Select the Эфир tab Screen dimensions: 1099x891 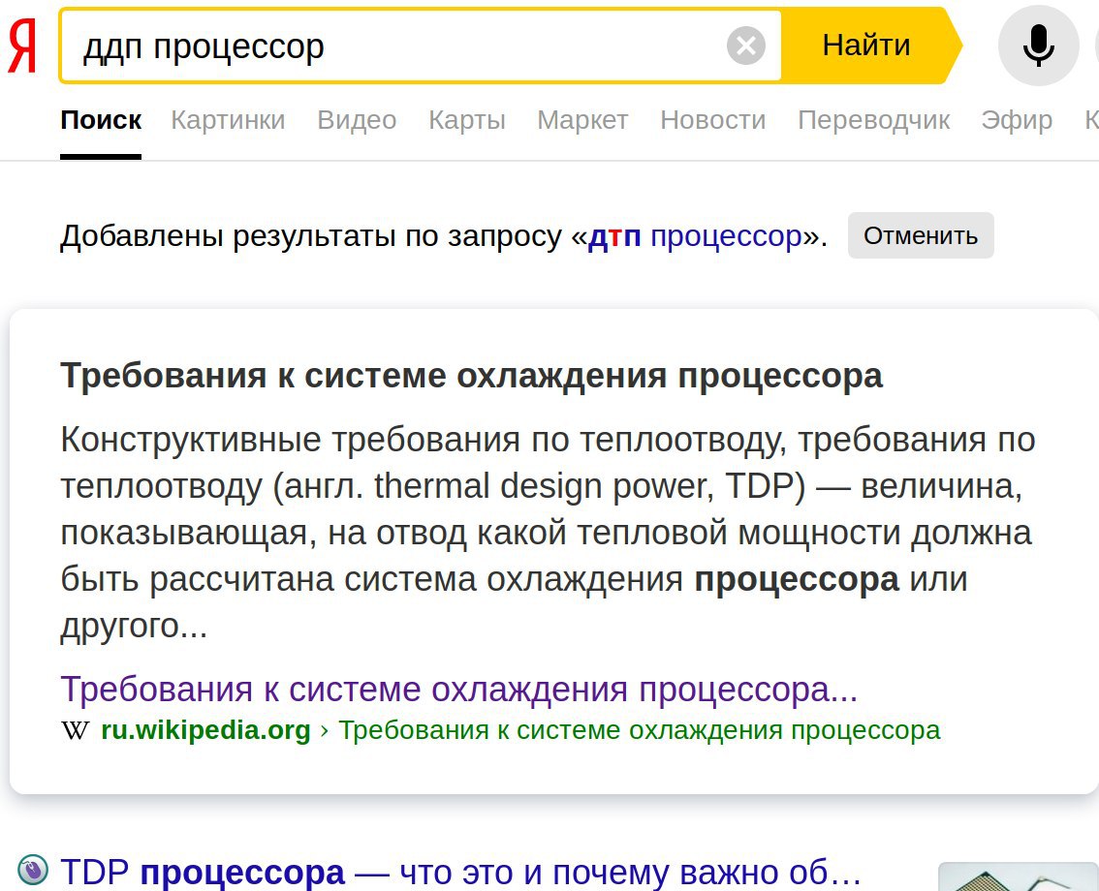1017,120
